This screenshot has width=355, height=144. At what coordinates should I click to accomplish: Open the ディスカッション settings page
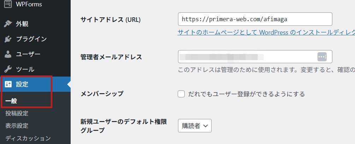(28, 138)
